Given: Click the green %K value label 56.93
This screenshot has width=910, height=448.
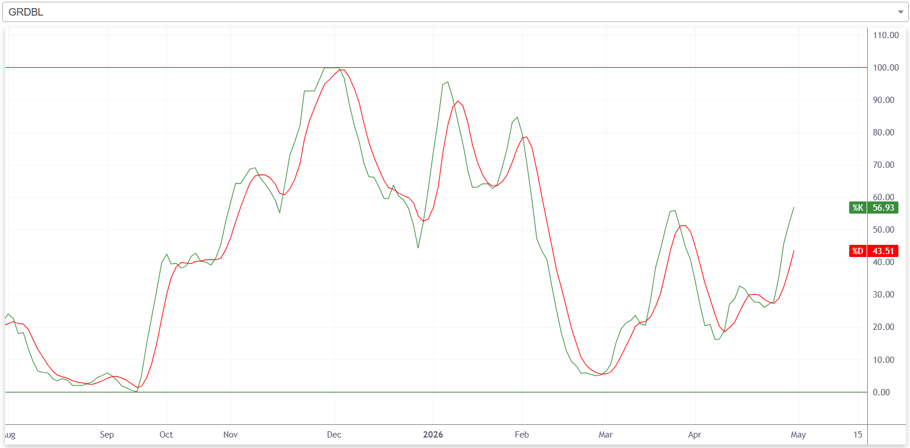Looking at the screenshot, I should click(883, 207).
